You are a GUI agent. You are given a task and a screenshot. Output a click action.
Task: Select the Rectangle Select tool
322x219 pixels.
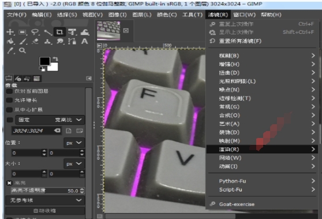(x=22, y=32)
